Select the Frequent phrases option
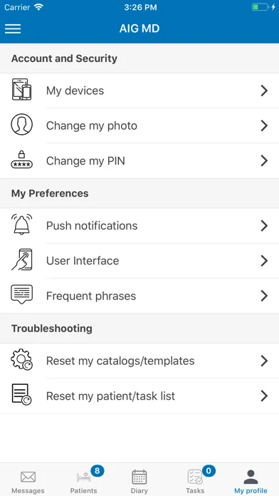The height and width of the screenshot is (496, 279). click(139, 296)
